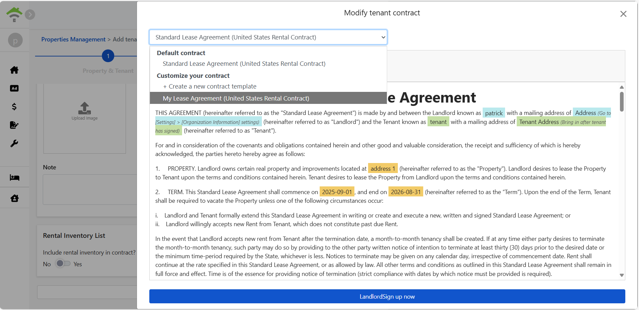This screenshot has width=639, height=310.
Task: Open the Ad listings sidebar icon
Action: 14,88
